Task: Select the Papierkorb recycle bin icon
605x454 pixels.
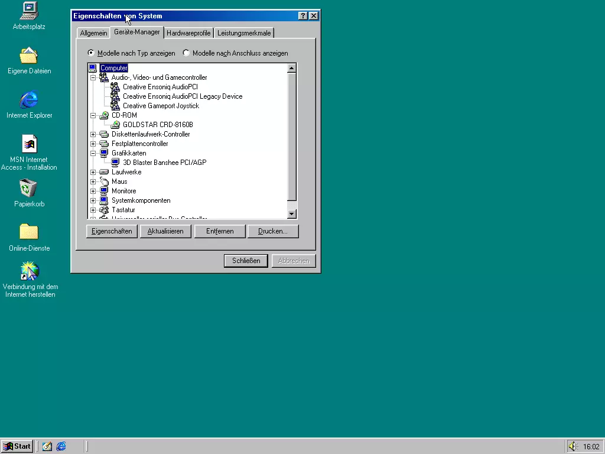Action: coord(28,189)
